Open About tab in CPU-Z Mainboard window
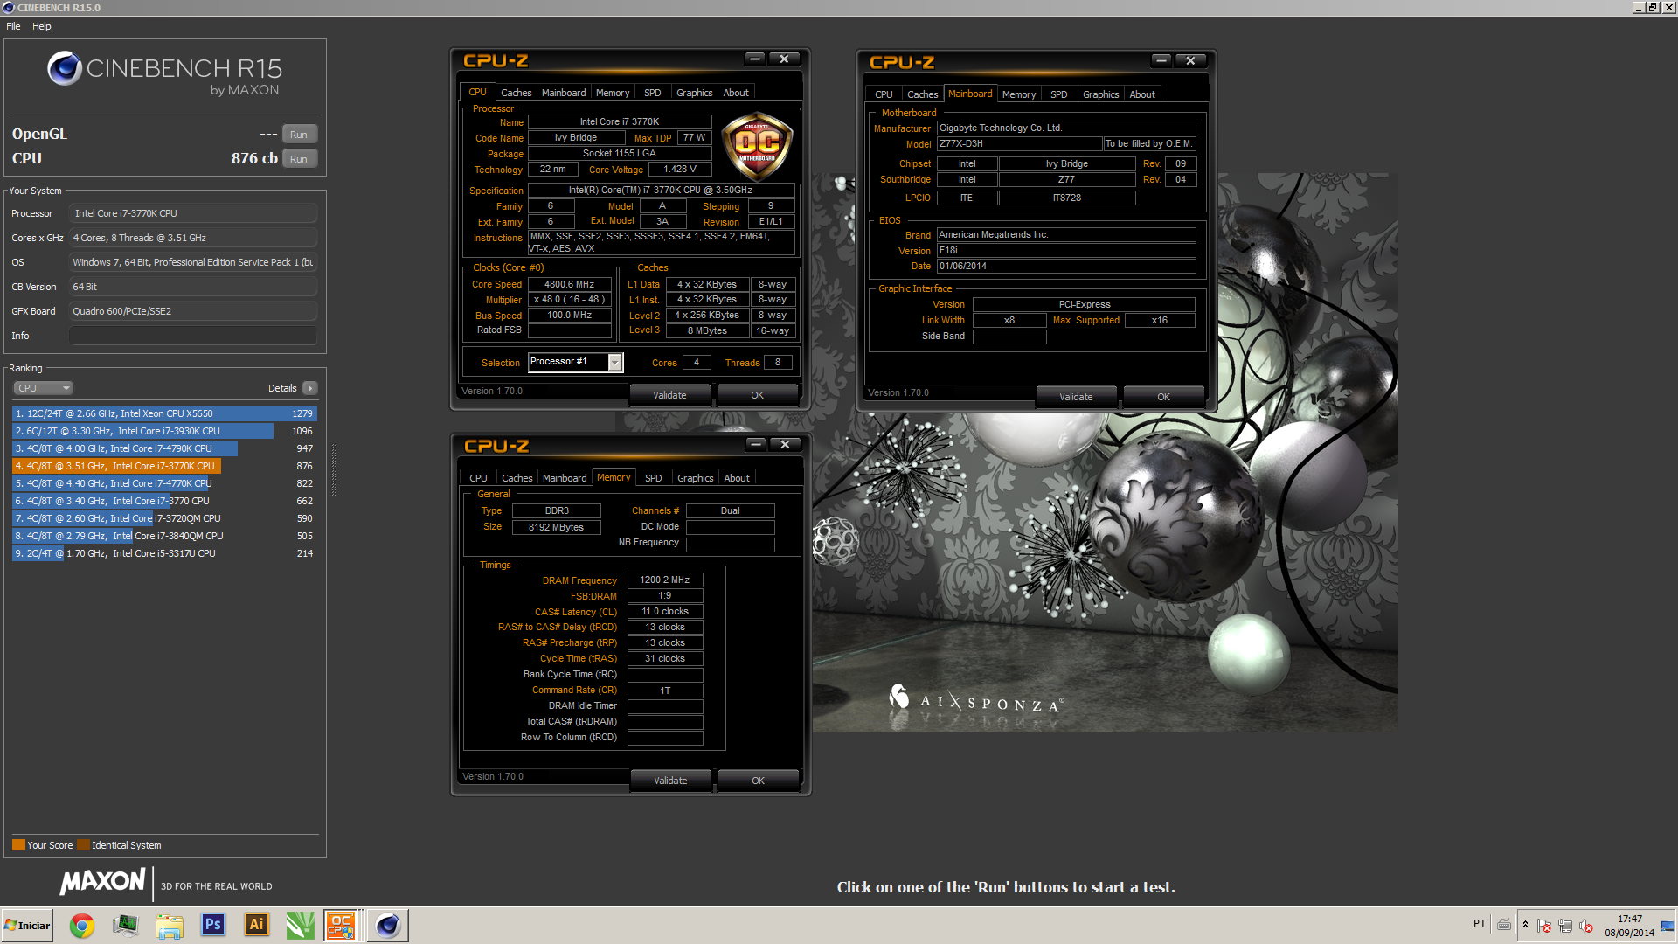Viewport: 1678px width, 944px height. 1142,94
